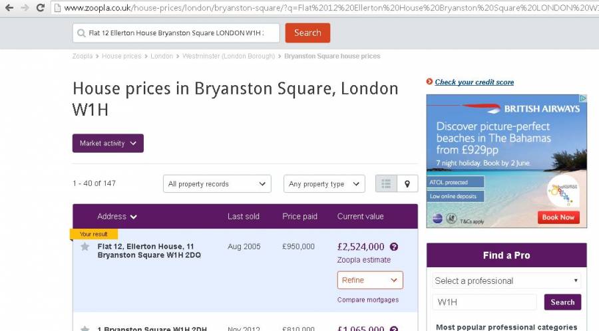
Task: Favourite Flat 12 Ellerton House with star
Action: [85, 247]
